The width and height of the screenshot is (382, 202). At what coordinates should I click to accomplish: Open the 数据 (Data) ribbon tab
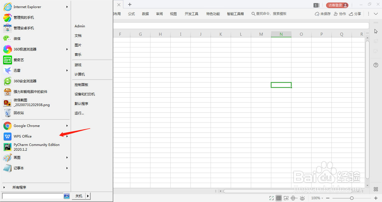coord(145,14)
